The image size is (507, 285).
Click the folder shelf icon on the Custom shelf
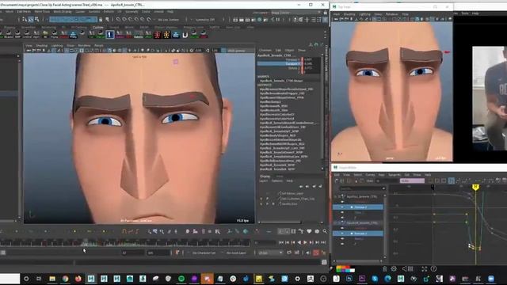tap(45, 34)
